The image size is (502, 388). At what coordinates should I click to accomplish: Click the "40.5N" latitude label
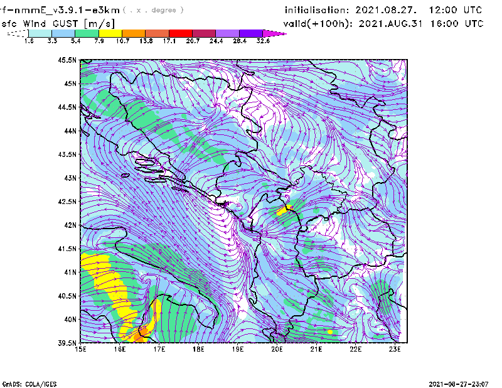pos(67,296)
